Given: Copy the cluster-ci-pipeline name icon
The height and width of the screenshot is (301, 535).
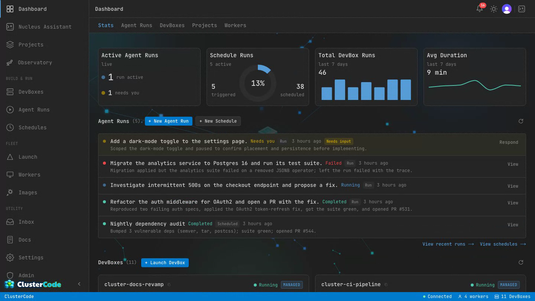Looking at the screenshot, I should point(386,285).
